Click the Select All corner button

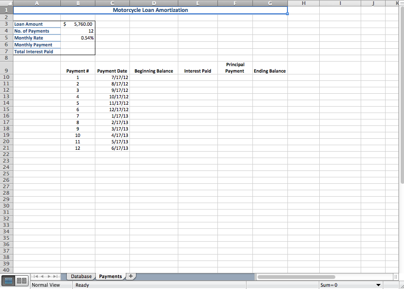click(6, 3)
